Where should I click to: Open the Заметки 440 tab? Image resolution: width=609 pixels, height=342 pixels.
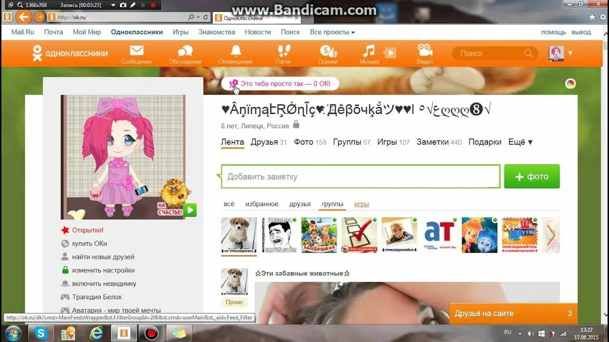coord(439,142)
